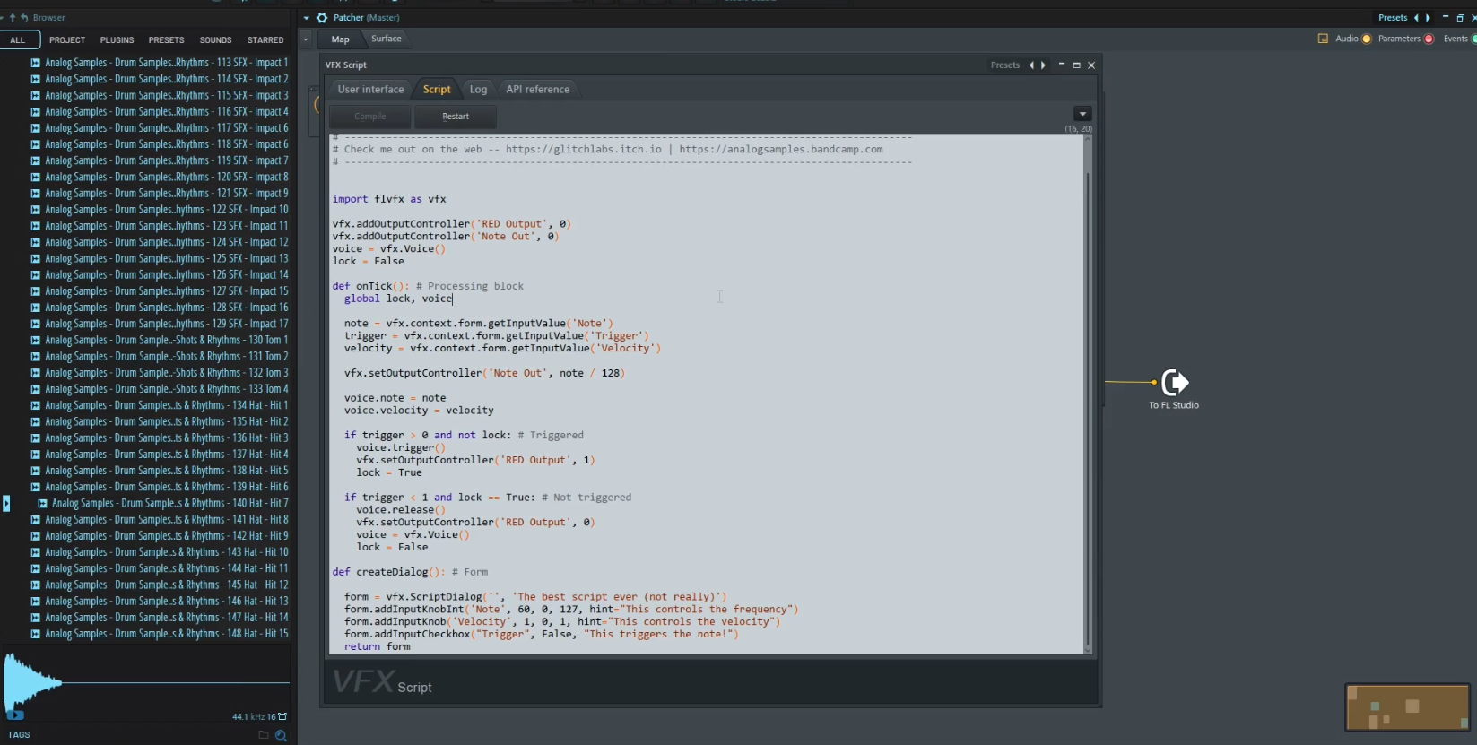Image resolution: width=1477 pixels, height=745 pixels.
Task: Expand the dropdown left of Map tab
Action: point(306,39)
